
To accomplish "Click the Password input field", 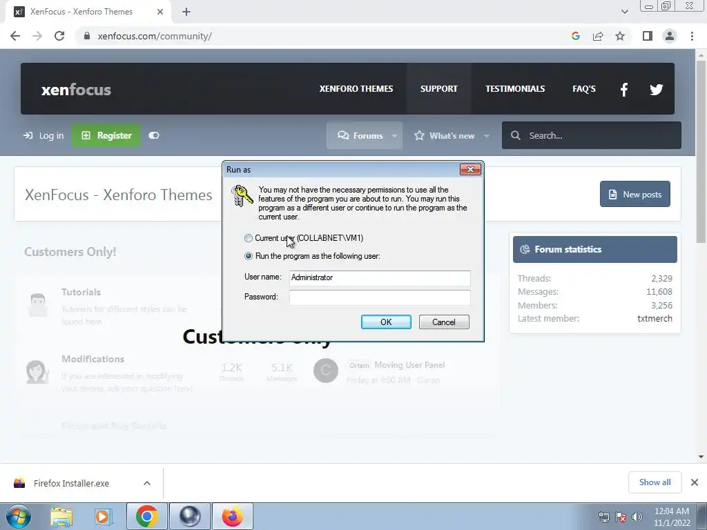I will pos(380,297).
